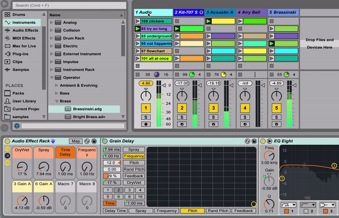Screen dimensions: 339x218
Task: Arm track 1 for recording
Action: 146,124
